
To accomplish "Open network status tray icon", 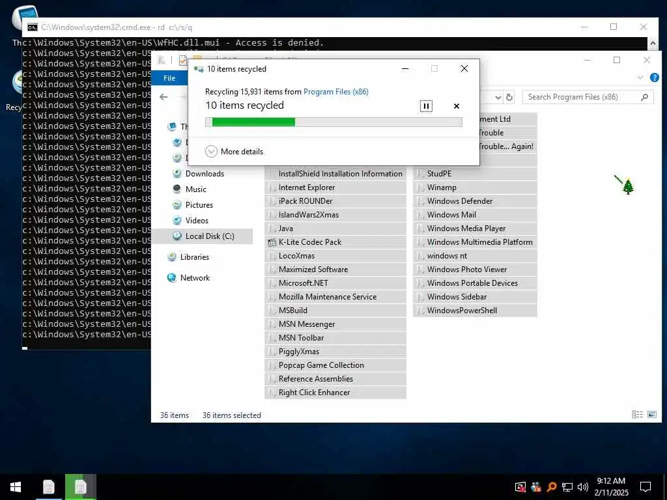I will coord(567,487).
